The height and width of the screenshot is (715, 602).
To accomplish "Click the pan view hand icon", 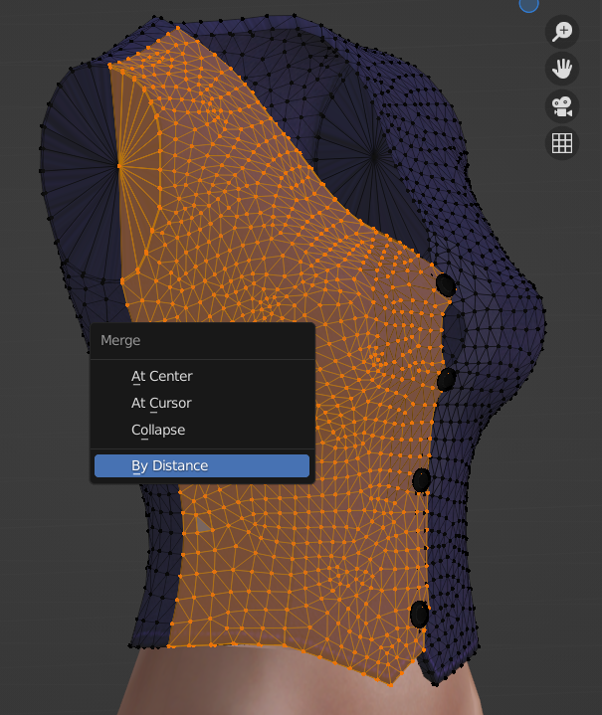I will pyautogui.click(x=562, y=69).
